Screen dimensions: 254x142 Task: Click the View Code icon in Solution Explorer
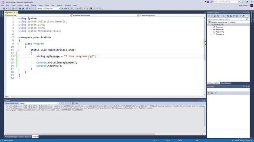[241, 16]
